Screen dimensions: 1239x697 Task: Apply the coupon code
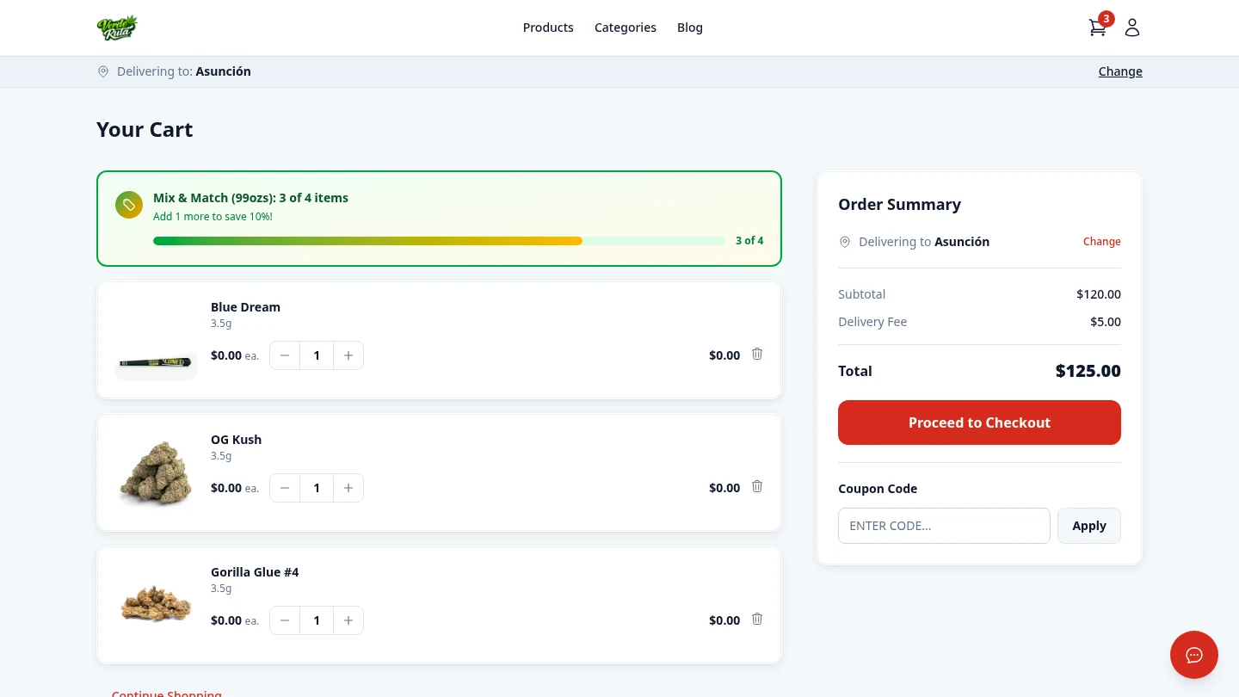[x=1088, y=525]
